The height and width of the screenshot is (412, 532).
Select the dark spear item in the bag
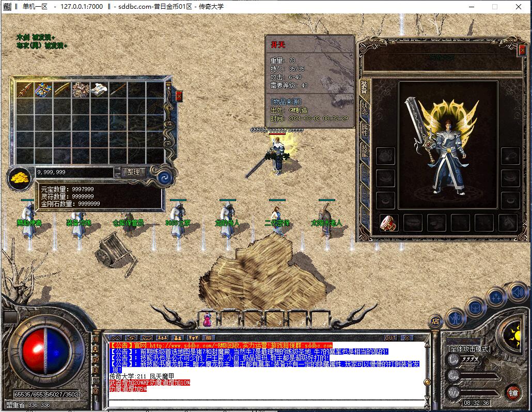click(118, 89)
